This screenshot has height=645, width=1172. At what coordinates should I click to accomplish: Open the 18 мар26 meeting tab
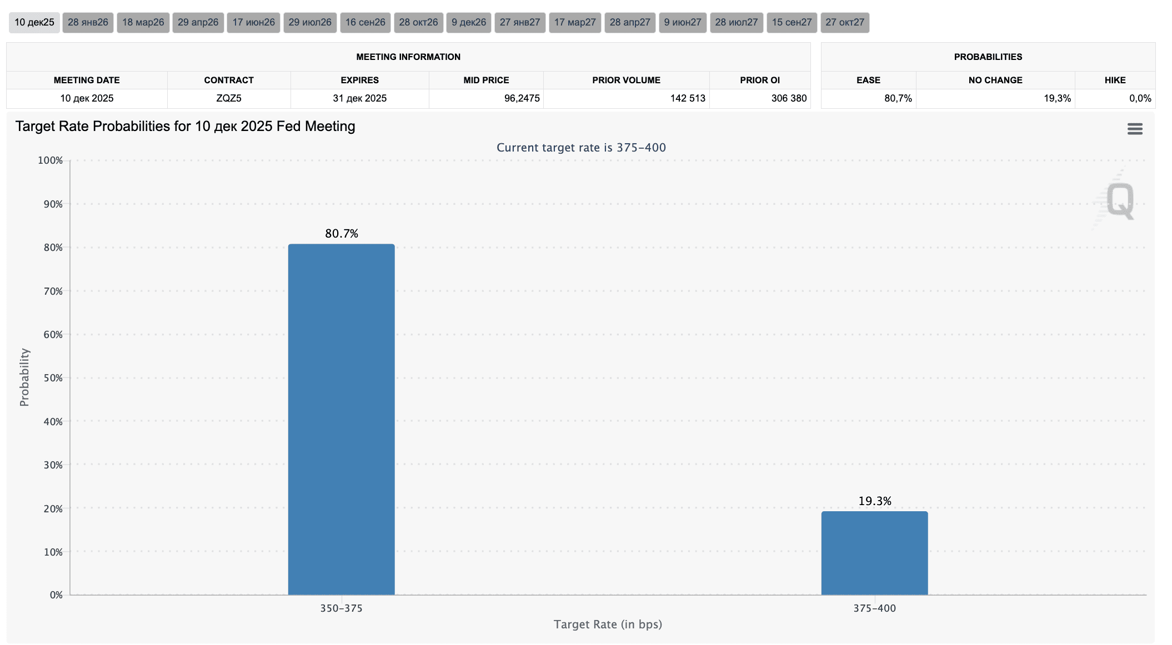pos(143,23)
